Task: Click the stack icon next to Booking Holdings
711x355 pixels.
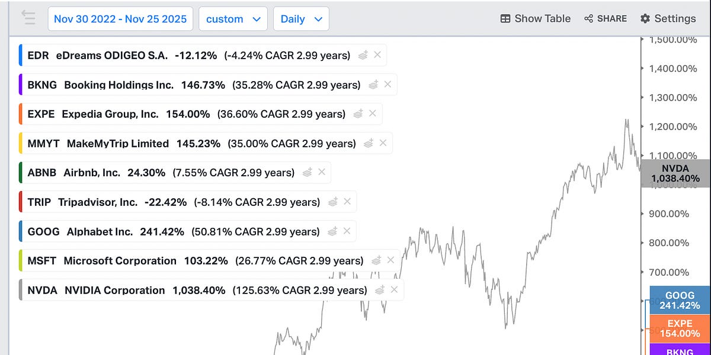Action: coord(374,85)
